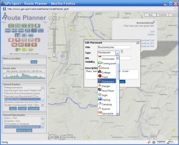Click the yellow folded map icon

point(24,50)
